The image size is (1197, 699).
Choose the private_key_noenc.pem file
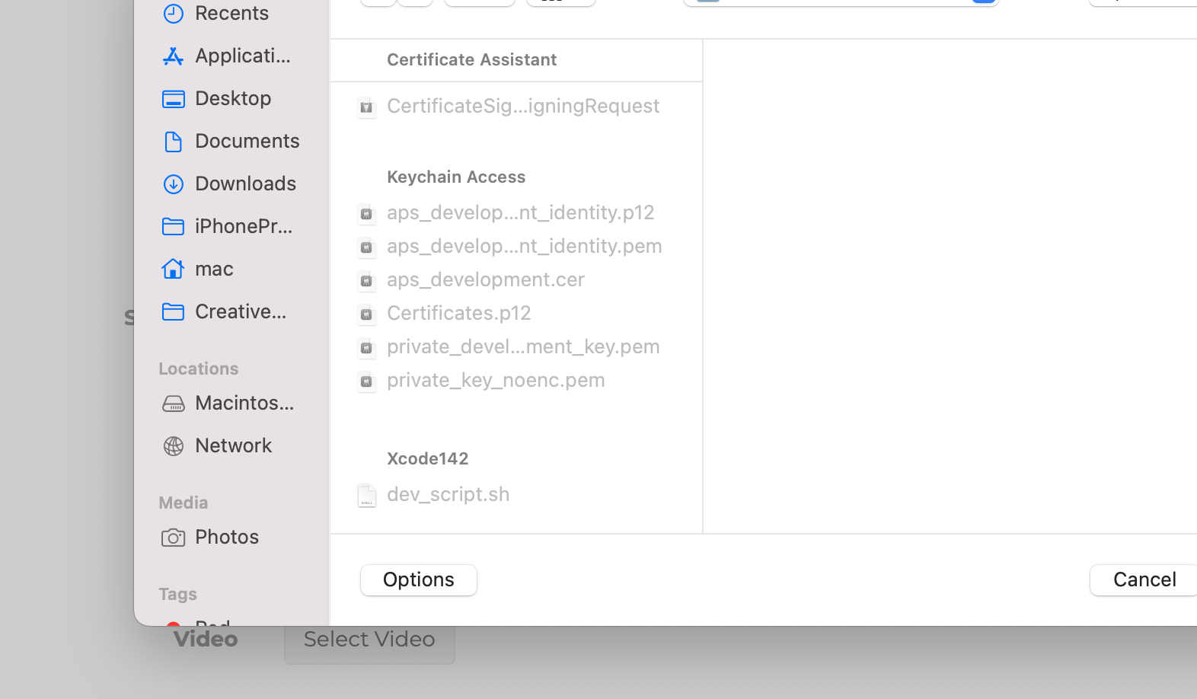(x=495, y=380)
